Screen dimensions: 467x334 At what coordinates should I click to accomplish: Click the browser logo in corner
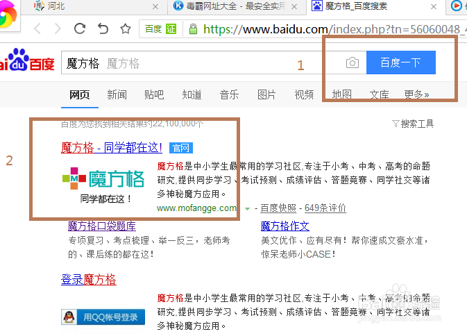[8, 15]
